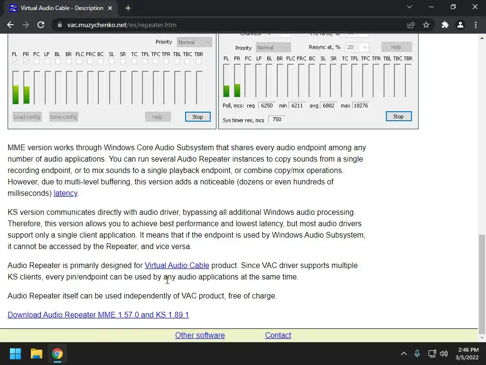The width and height of the screenshot is (486, 365).
Task: Enable the FC channel checkbox
Action: click(x=37, y=61)
